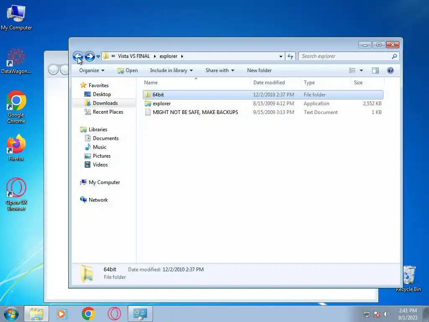Select the Recycle Bin desktop icon
429x322 pixels.
(x=408, y=278)
